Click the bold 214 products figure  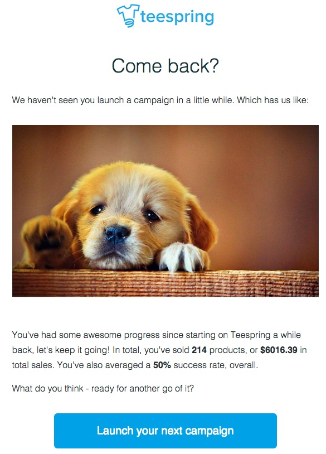click(x=199, y=350)
